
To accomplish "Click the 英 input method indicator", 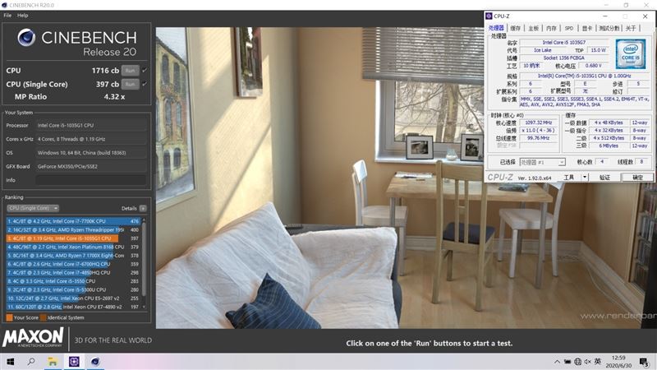I will point(598,361).
